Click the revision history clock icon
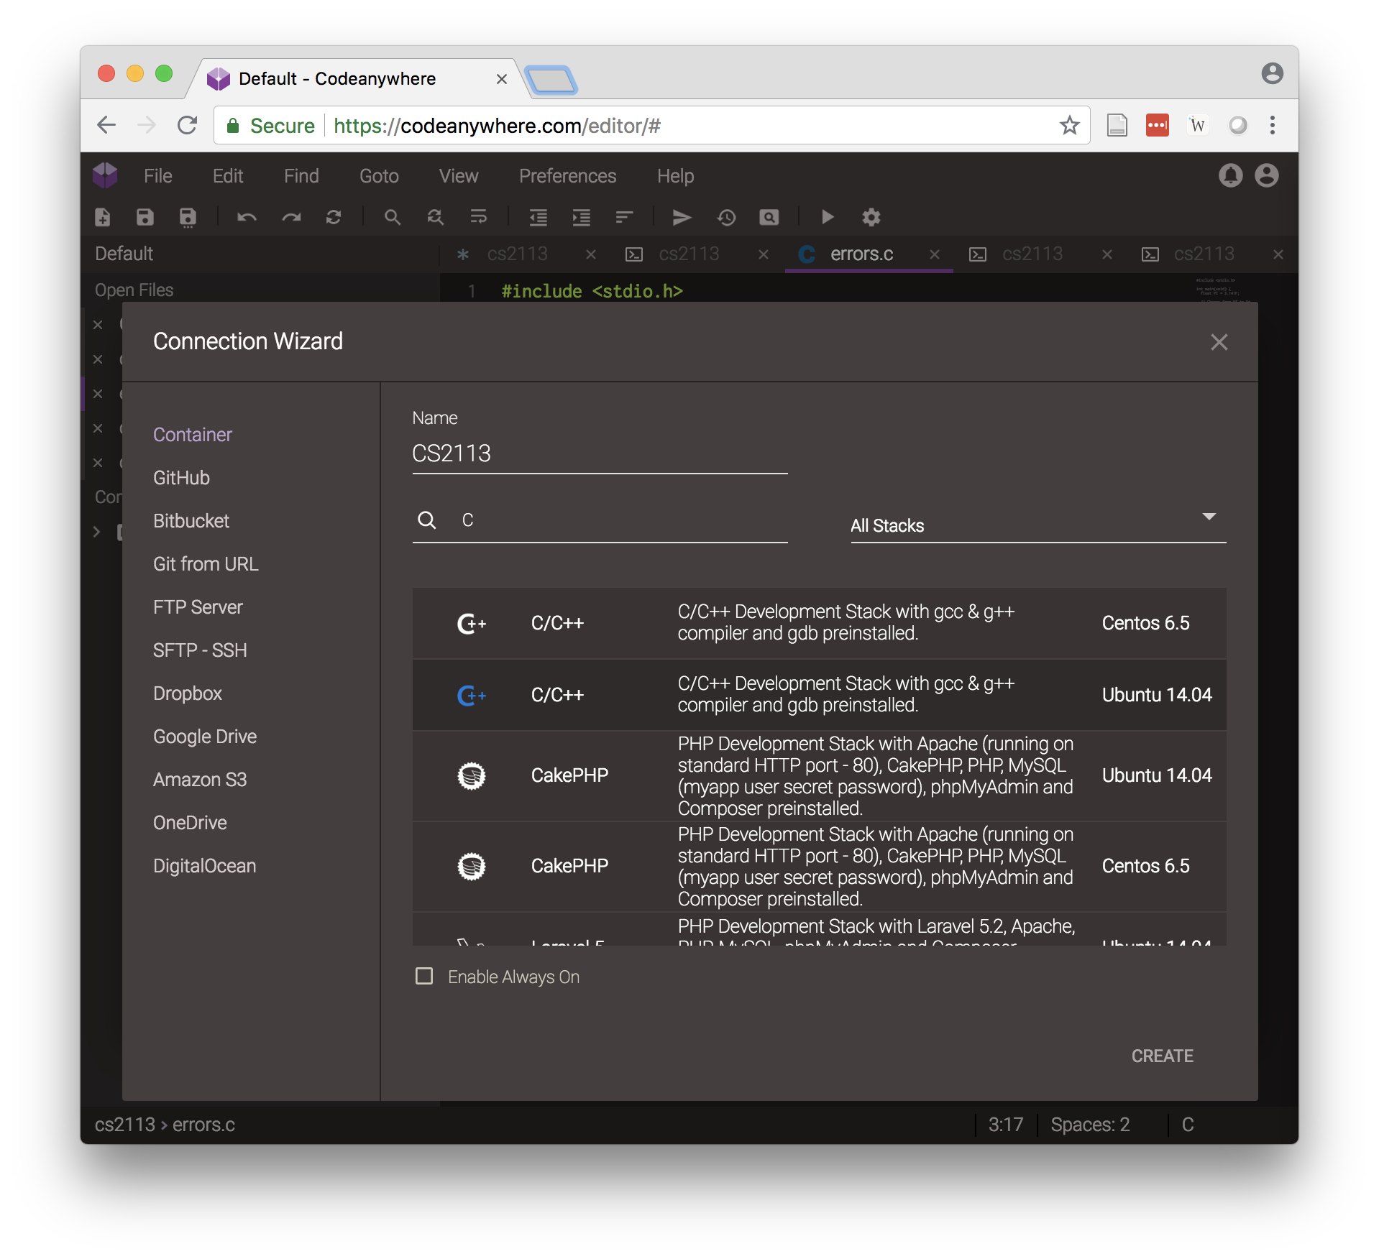Image resolution: width=1379 pixels, height=1259 pixels. tap(726, 217)
